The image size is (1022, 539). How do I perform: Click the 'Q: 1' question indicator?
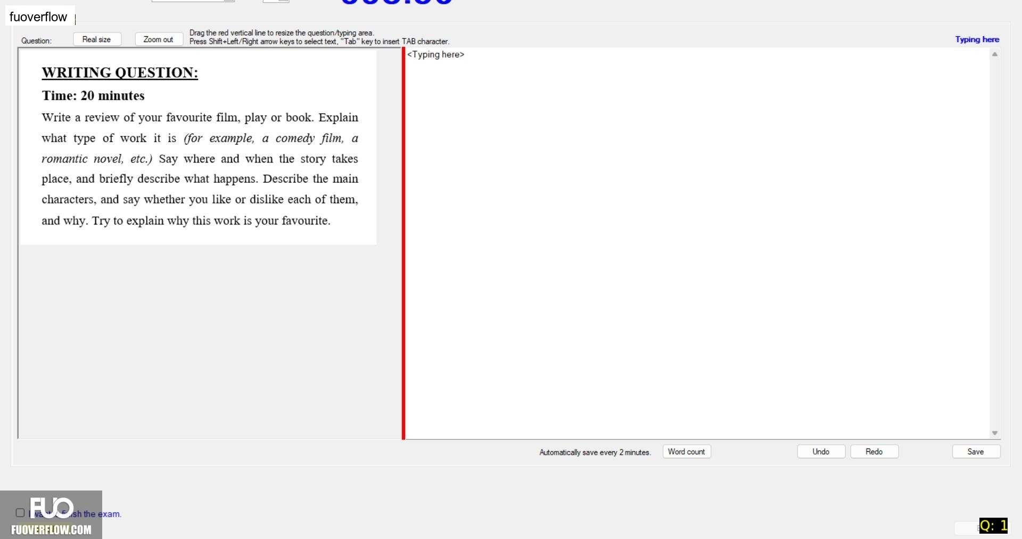point(993,526)
